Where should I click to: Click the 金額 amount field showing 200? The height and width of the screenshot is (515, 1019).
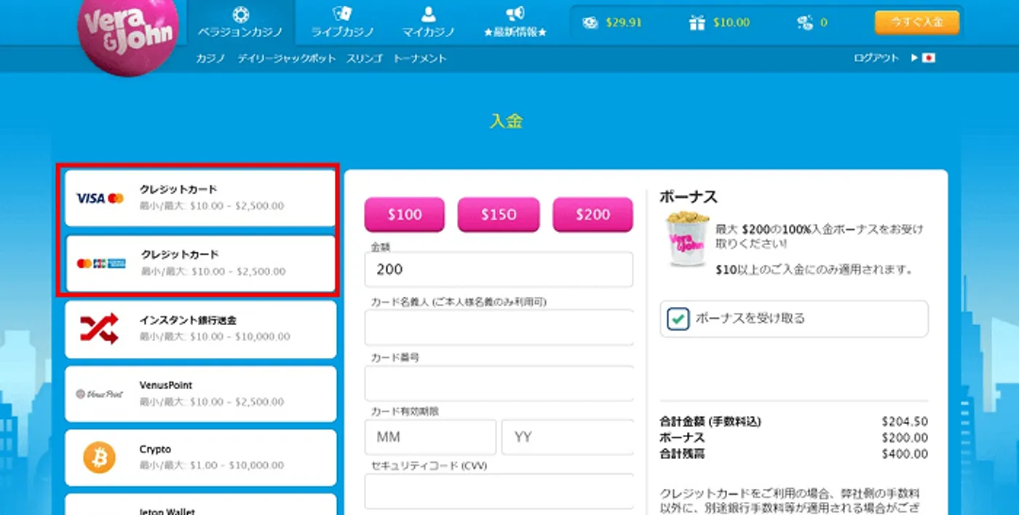click(499, 269)
